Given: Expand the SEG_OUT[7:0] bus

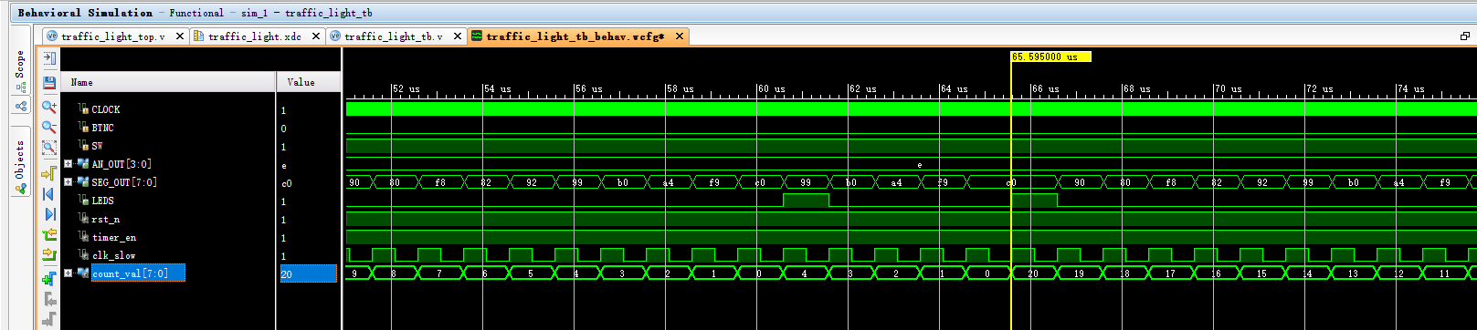Looking at the screenshot, I should [x=68, y=182].
